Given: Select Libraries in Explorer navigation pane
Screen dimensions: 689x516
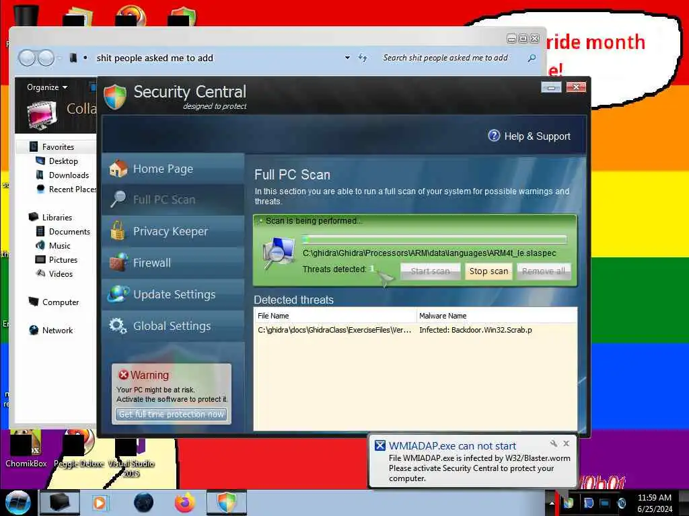Looking at the screenshot, I should pyautogui.click(x=57, y=217).
